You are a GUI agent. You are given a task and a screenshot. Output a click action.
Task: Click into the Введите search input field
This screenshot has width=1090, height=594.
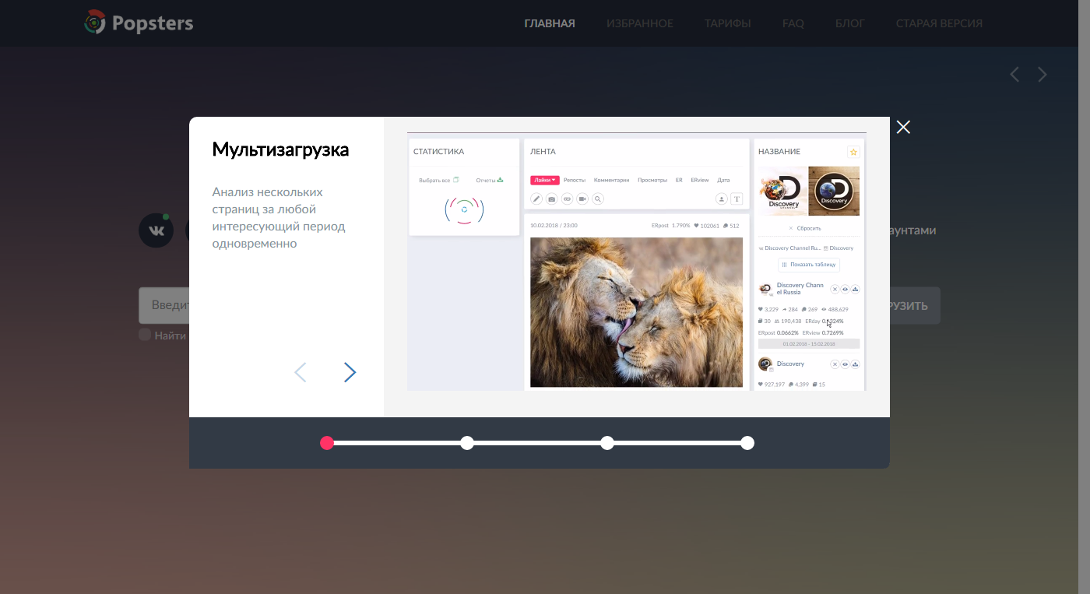164,305
